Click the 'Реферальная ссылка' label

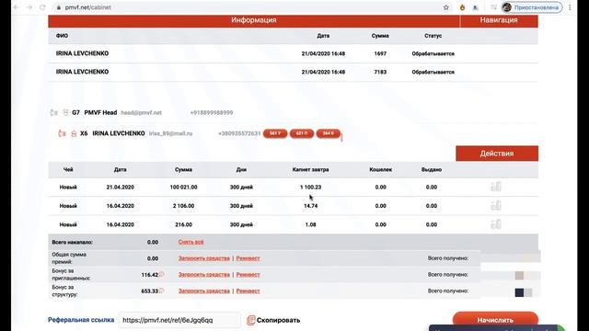[x=81, y=320]
